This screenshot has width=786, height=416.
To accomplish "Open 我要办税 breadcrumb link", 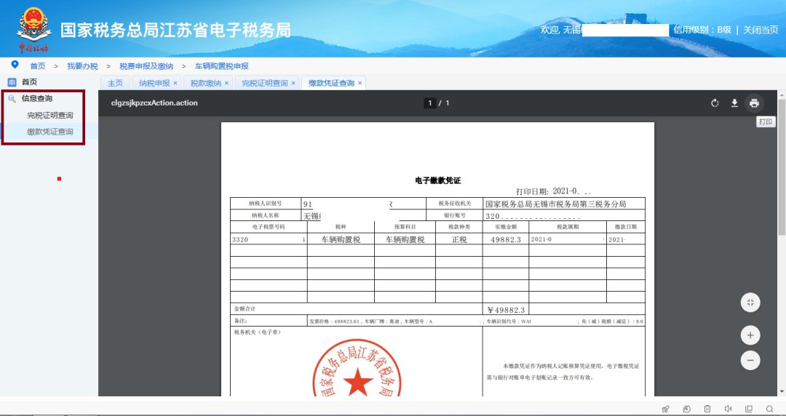I will 82,66.
